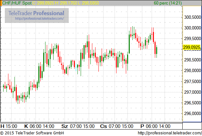Screen dimensions: 202x136
Task: Click the 296,5000 price axis label
Action: click(192, 103)
